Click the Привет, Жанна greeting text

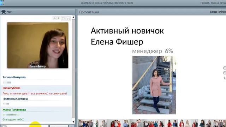(213, 3)
